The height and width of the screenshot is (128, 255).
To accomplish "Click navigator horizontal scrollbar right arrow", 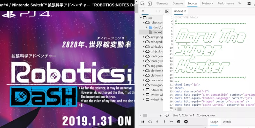I will point(161,116).
